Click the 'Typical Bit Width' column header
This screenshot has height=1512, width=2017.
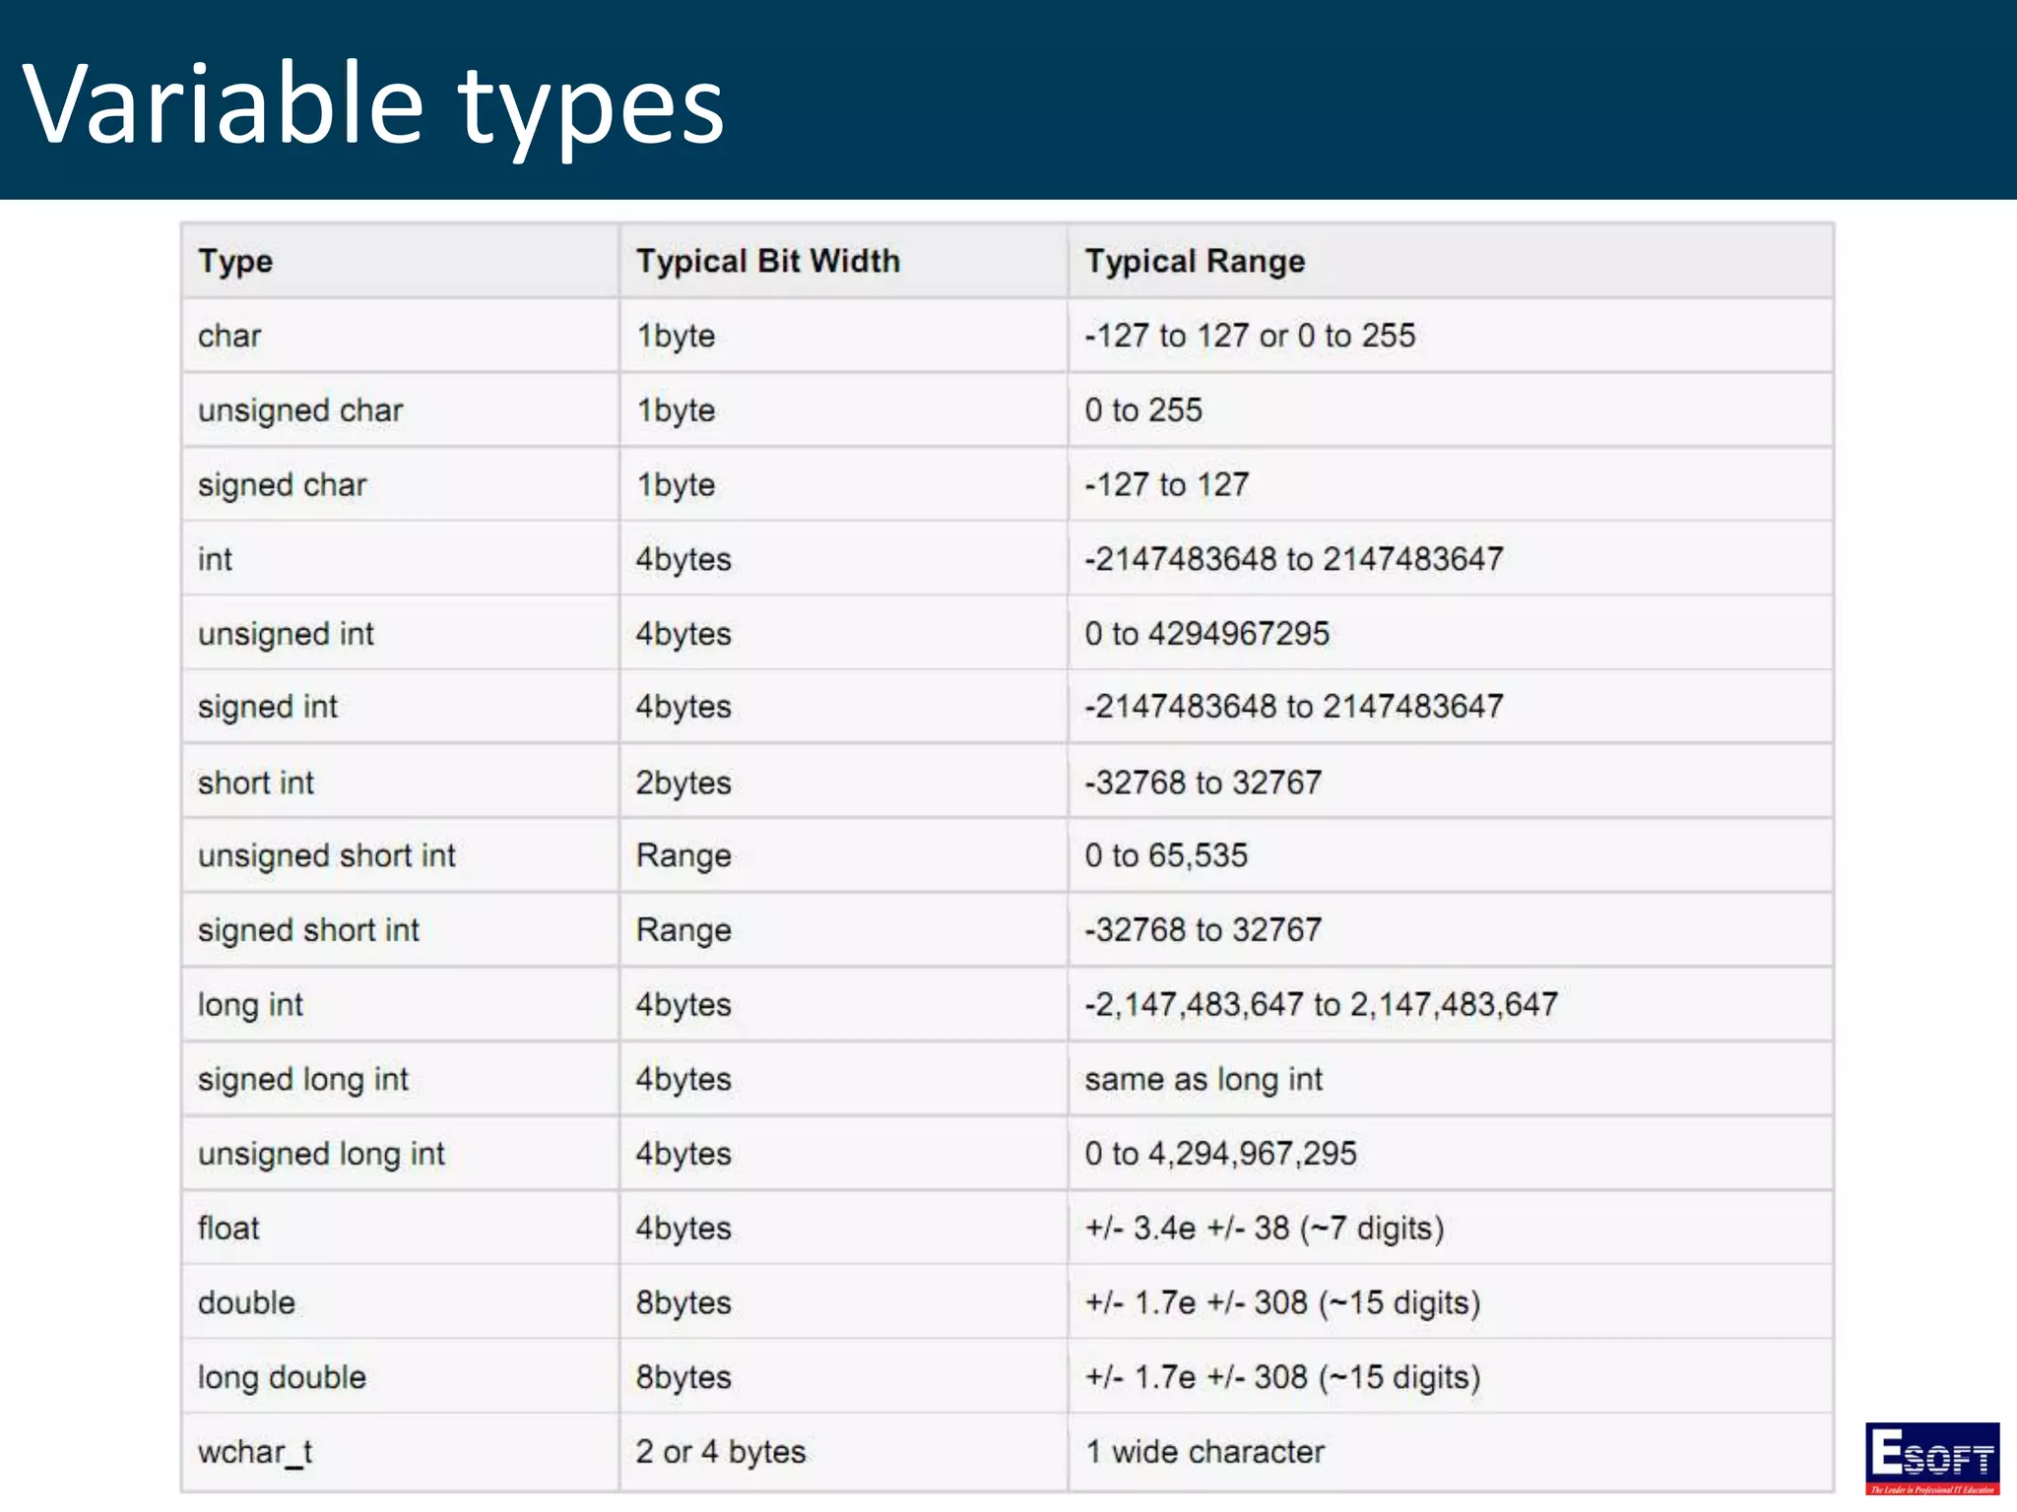(768, 261)
